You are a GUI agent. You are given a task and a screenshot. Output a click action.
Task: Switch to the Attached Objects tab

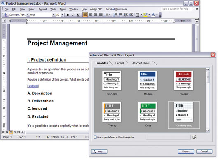click(141, 63)
